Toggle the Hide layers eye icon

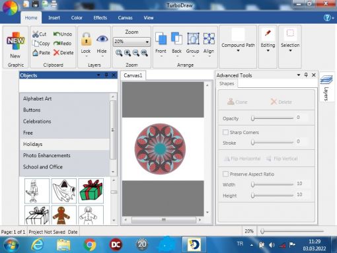102,39
